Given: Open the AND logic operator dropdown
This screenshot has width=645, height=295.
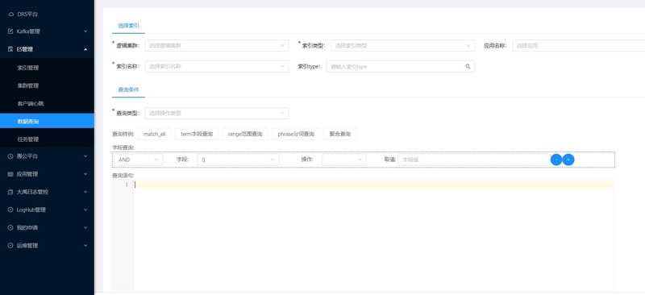Looking at the screenshot, I should [x=138, y=160].
